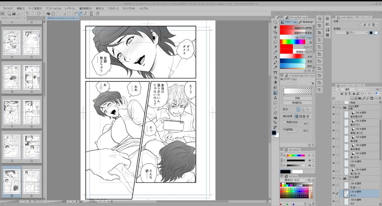Select the Text tool

tap(275, 98)
